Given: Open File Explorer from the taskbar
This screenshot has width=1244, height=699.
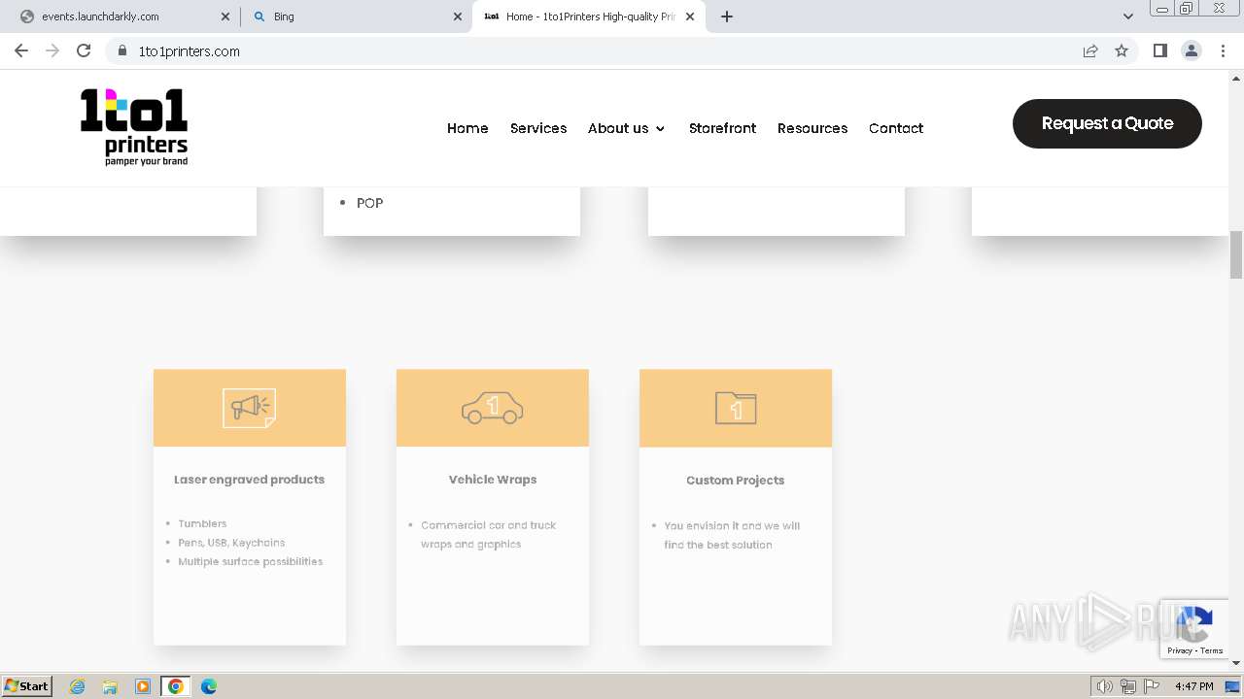Looking at the screenshot, I should (x=110, y=686).
